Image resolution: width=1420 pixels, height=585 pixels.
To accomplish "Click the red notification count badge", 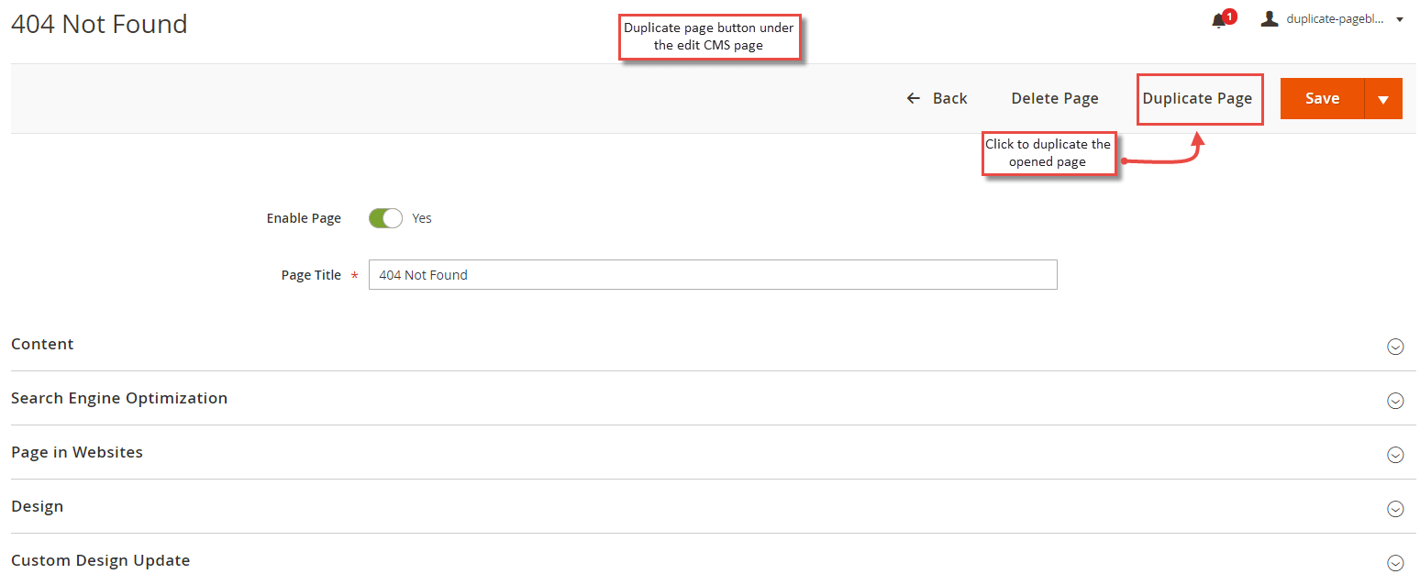I will tap(1230, 14).
